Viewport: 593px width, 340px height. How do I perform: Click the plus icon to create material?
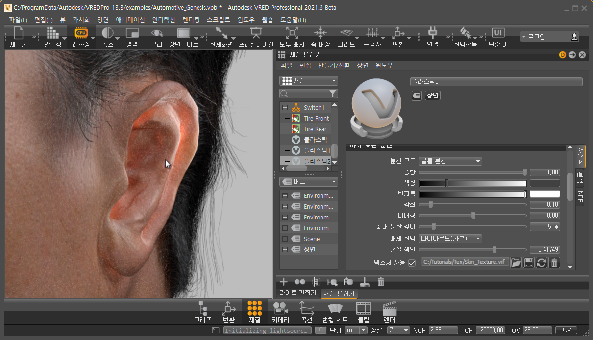click(283, 282)
